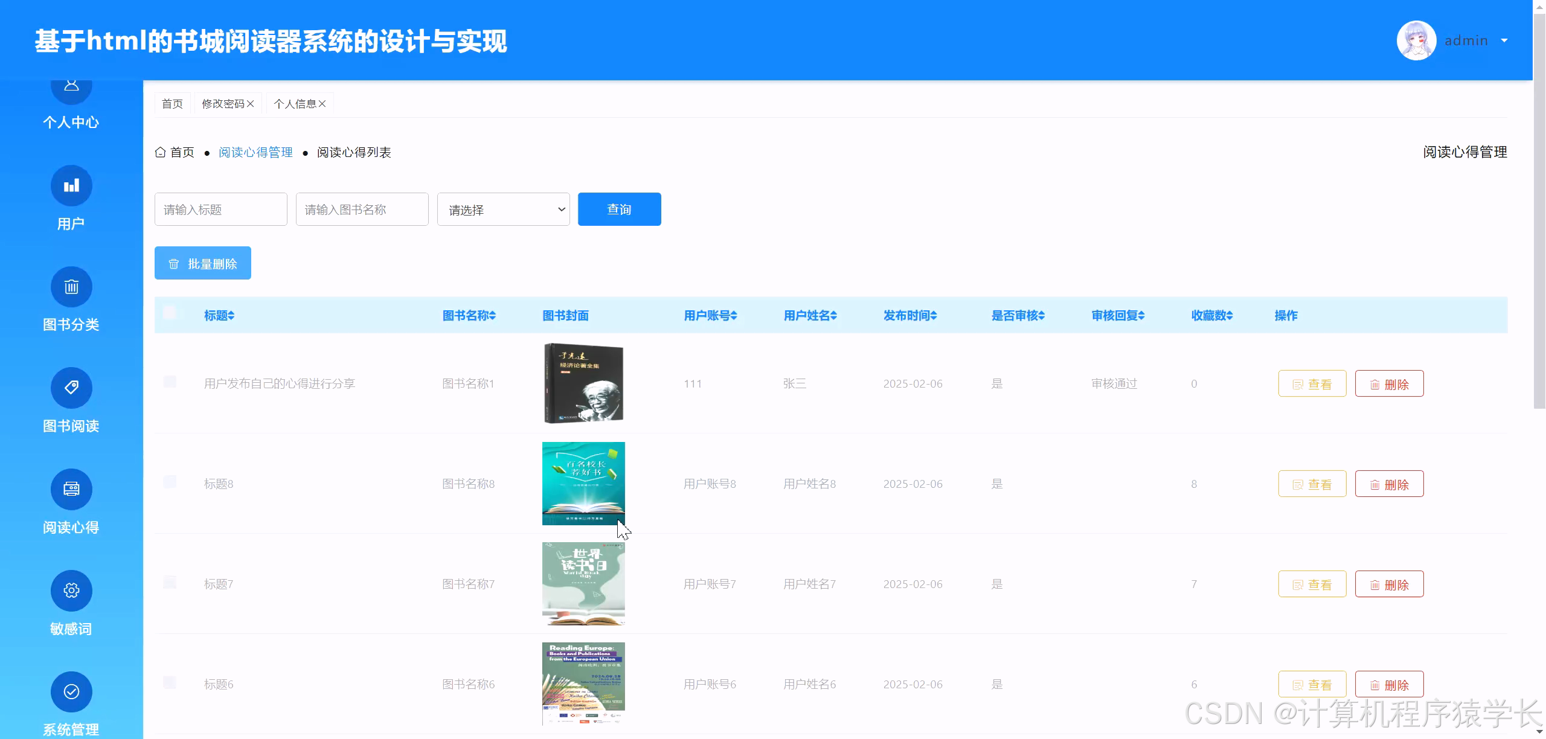Open the 图书名称8 teal book cover
Image resolution: width=1546 pixels, height=739 pixels.
(x=583, y=484)
